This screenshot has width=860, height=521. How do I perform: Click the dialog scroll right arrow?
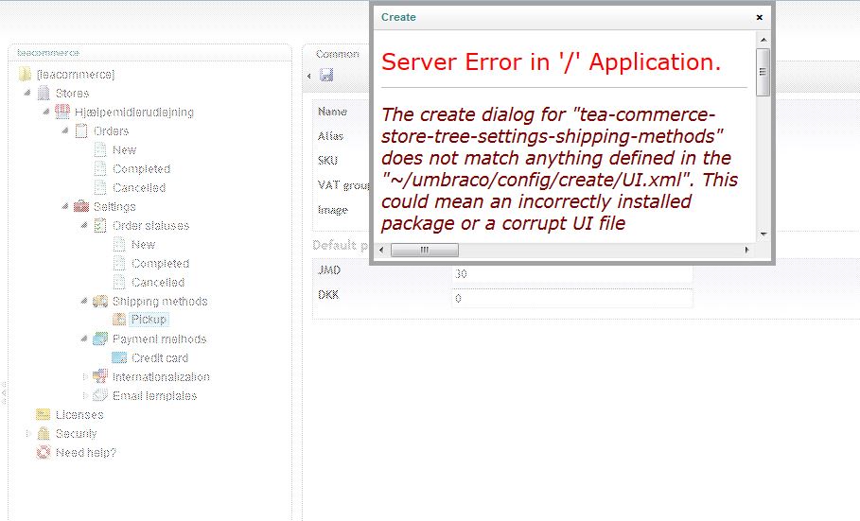(x=746, y=250)
